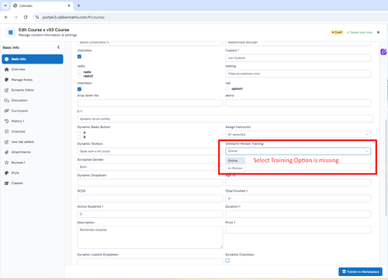388x280 pixels.
Task: Open the Overview section
Action: click(18, 69)
